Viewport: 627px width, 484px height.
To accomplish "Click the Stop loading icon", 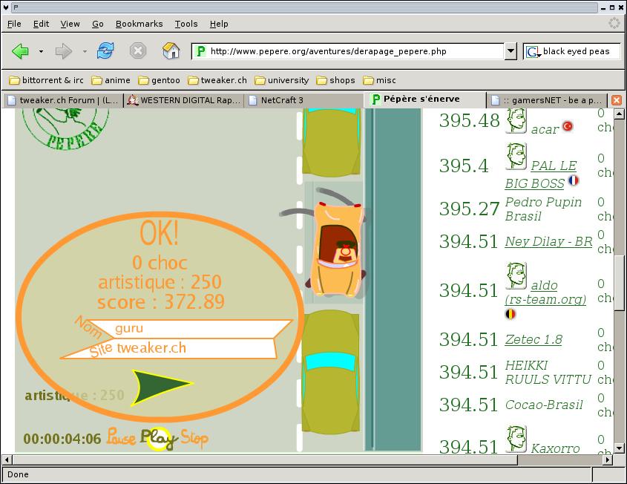I will (x=138, y=51).
